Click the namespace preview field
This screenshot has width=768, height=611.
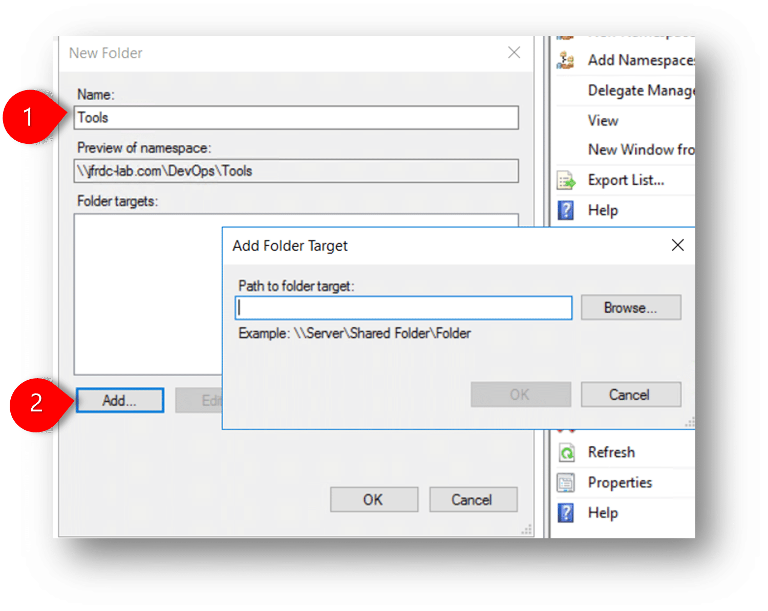click(x=297, y=170)
